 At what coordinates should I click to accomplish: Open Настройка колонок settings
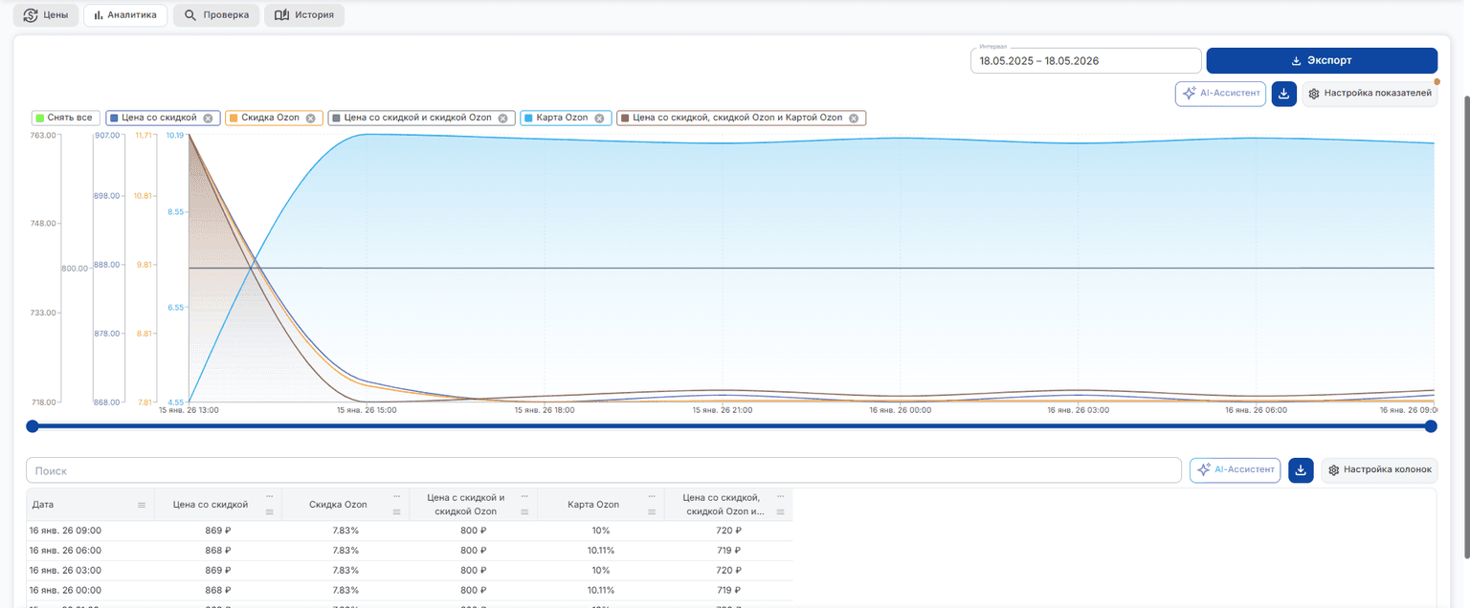tap(1379, 470)
